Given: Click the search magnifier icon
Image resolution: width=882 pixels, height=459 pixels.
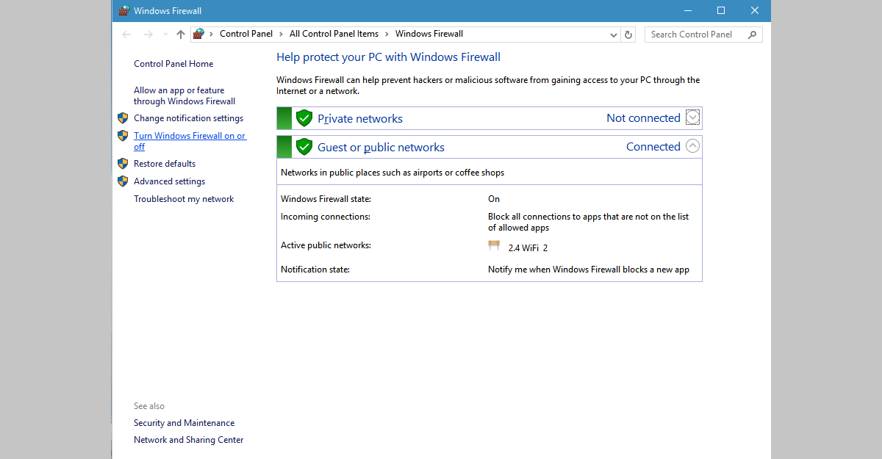Looking at the screenshot, I should tap(752, 34).
